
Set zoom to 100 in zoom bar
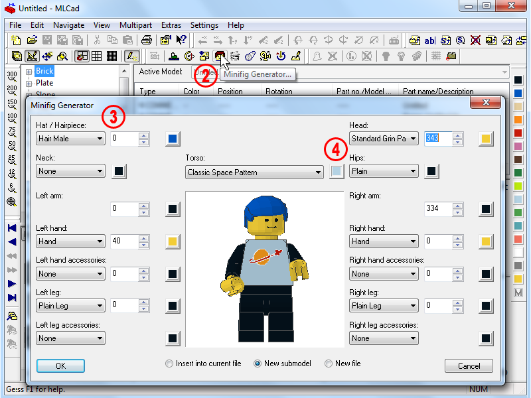click(x=12, y=118)
